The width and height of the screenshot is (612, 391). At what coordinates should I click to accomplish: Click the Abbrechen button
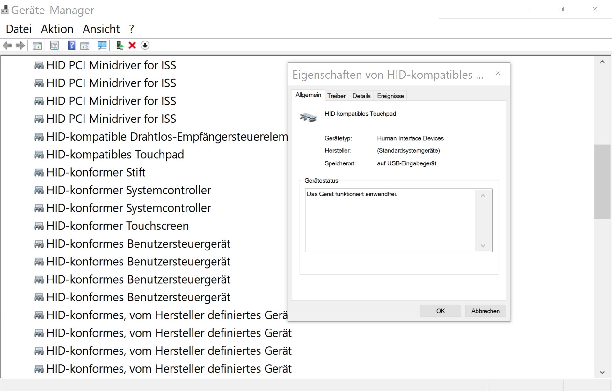tap(485, 311)
